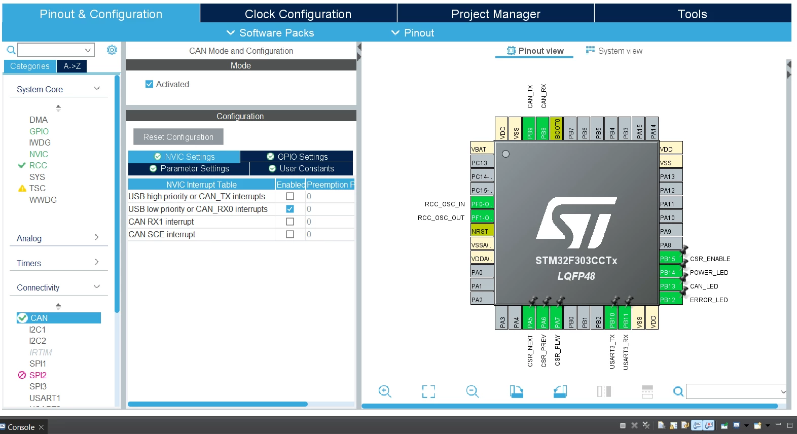Image resolution: width=797 pixels, height=434 pixels.
Task: Toggle show console on standard output change
Action: (x=697, y=426)
